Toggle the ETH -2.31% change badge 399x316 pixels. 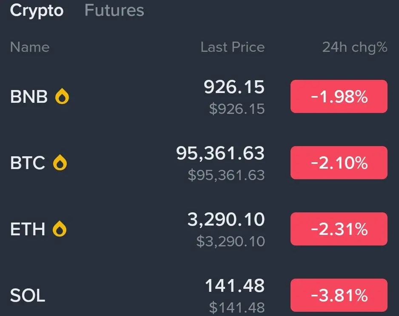coord(339,229)
